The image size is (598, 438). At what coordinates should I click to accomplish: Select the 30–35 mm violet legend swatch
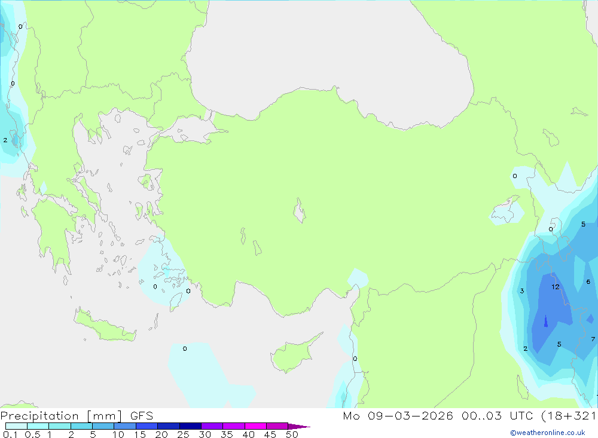(x=212, y=426)
